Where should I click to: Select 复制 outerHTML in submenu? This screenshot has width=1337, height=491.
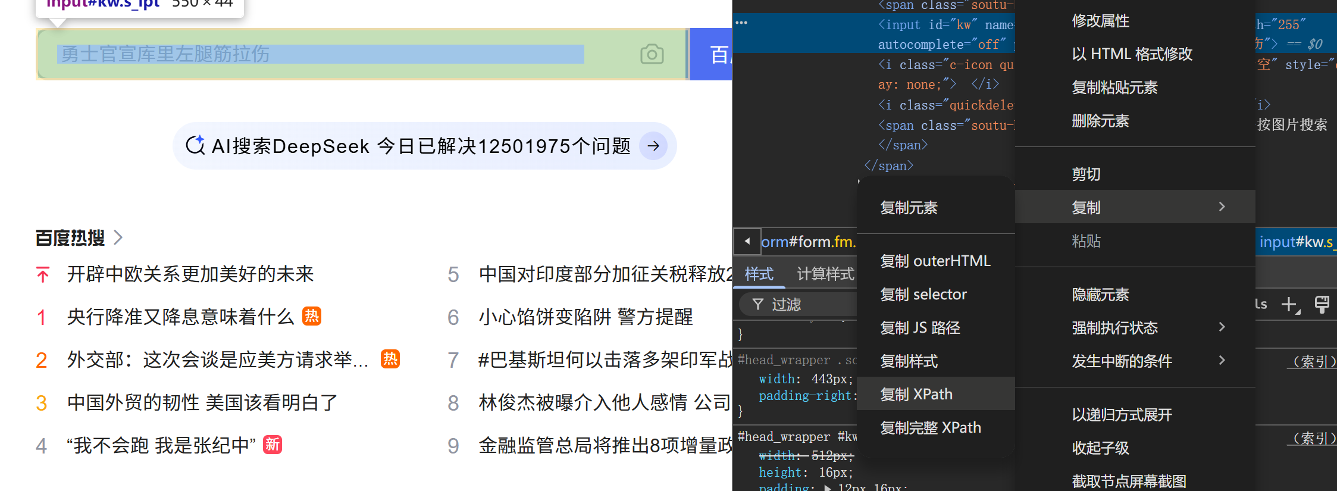pyautogui.click(x=936, y=261)
